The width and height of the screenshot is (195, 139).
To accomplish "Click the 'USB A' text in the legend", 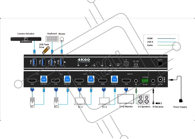I will pos(150,42).
